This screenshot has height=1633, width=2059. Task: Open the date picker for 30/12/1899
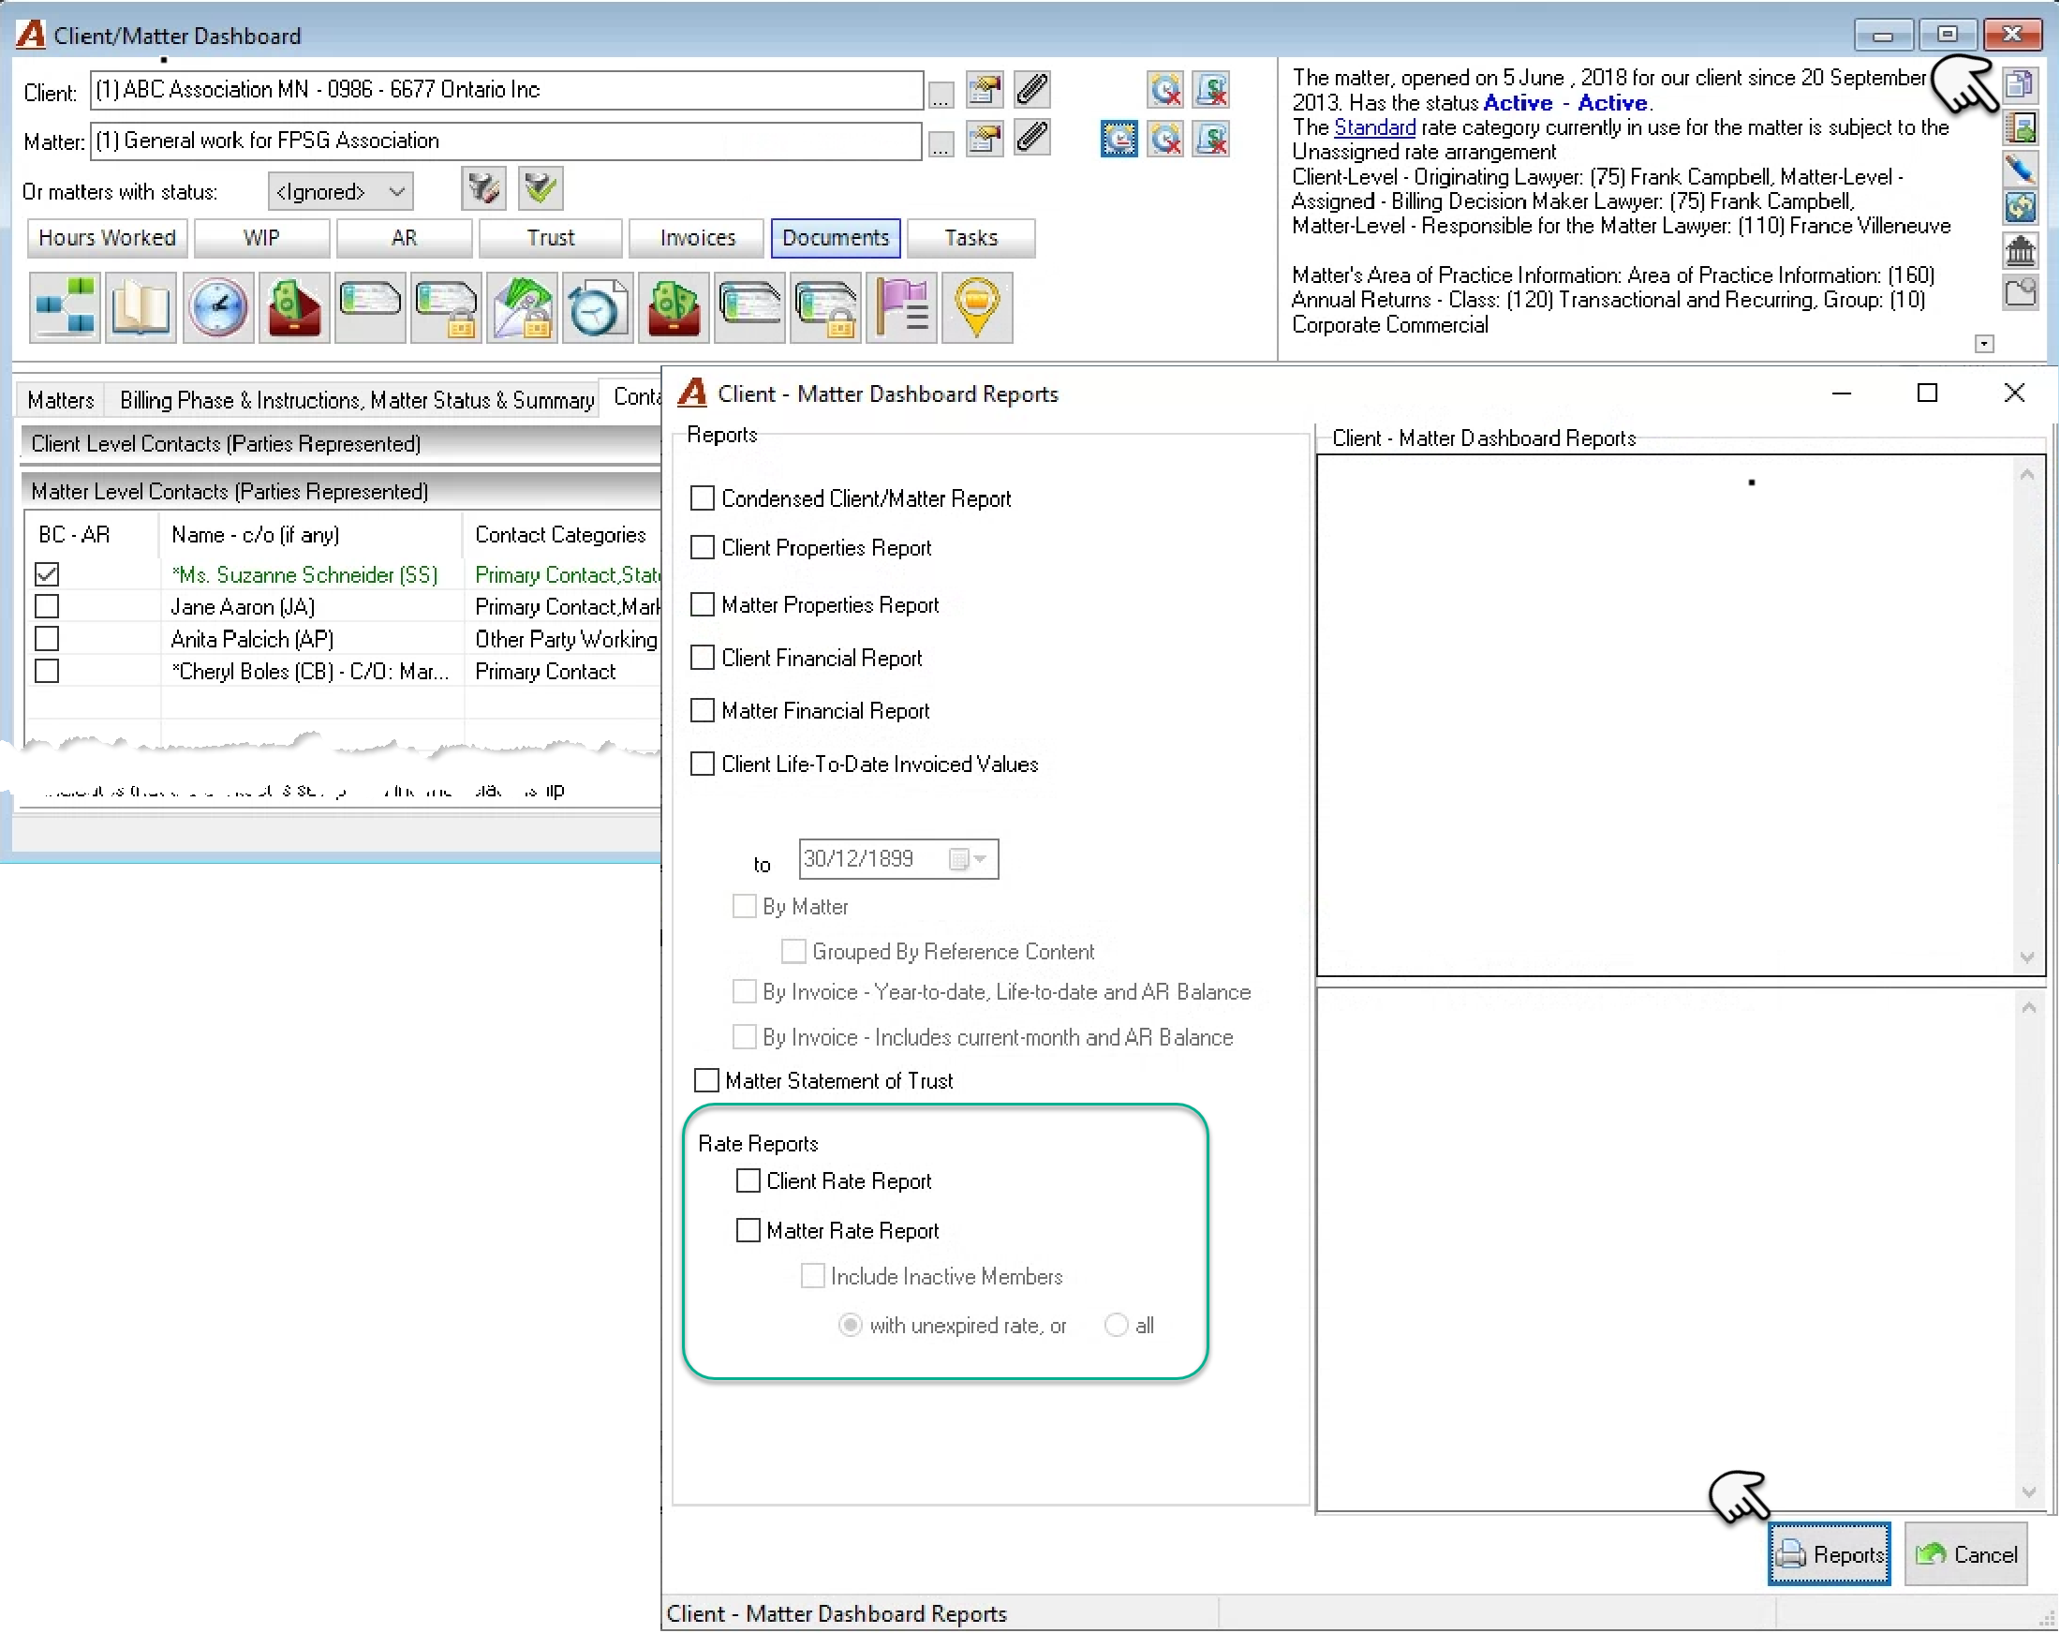(x=969, y=858)
